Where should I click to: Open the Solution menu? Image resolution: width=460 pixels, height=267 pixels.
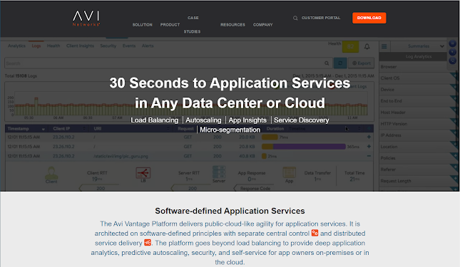(143, 25)
